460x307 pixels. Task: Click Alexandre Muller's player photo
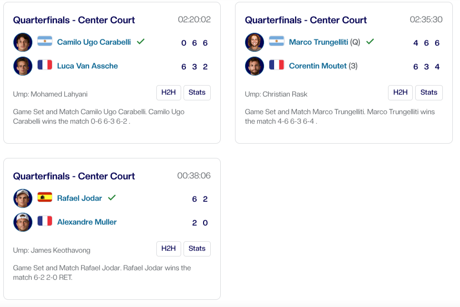click(x=23, y=222)
